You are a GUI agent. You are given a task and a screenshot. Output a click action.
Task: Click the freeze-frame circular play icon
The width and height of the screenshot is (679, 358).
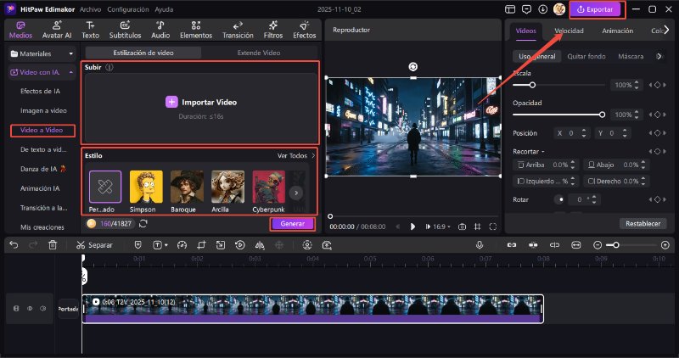[x=239, y=245]
